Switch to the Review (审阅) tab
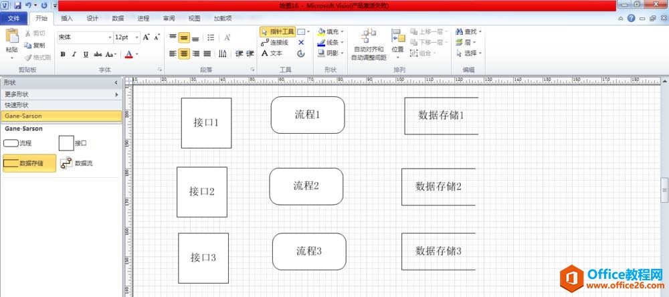Image resolution: width=669 pixels, height=297 pixels. pyautogui.click(x=169, y=18)
